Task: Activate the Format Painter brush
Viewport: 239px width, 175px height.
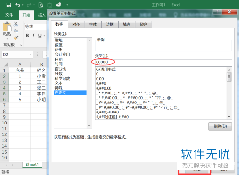Action: coord(16,38)
